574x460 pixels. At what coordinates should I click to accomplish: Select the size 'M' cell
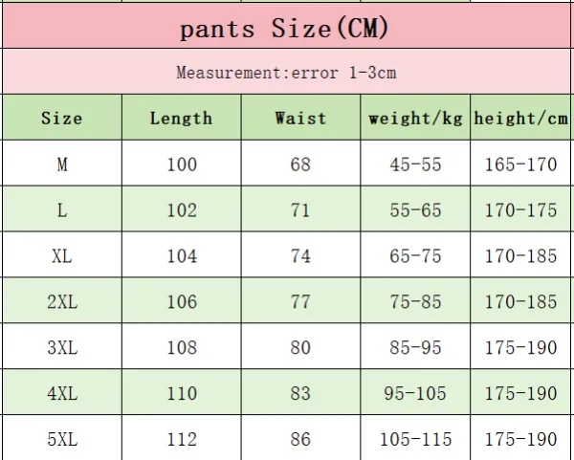(62, 164)
